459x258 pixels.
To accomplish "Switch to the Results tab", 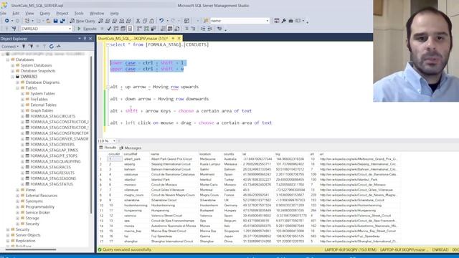I will (108, 148).
